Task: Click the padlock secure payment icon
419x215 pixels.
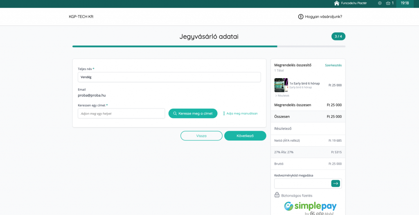Action: coord(277,195)
